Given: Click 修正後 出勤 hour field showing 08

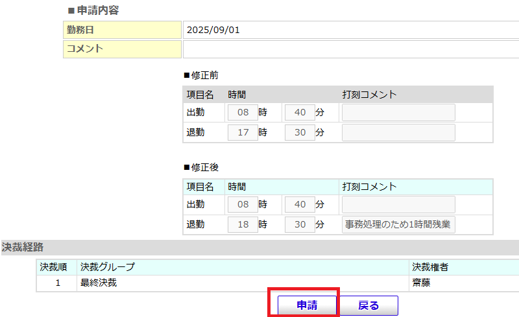Looking at the screenshot, I should click(x=243, y=205).
